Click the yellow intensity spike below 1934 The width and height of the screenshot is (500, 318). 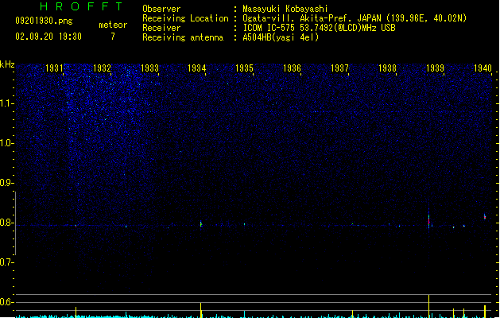click(201, 310)
